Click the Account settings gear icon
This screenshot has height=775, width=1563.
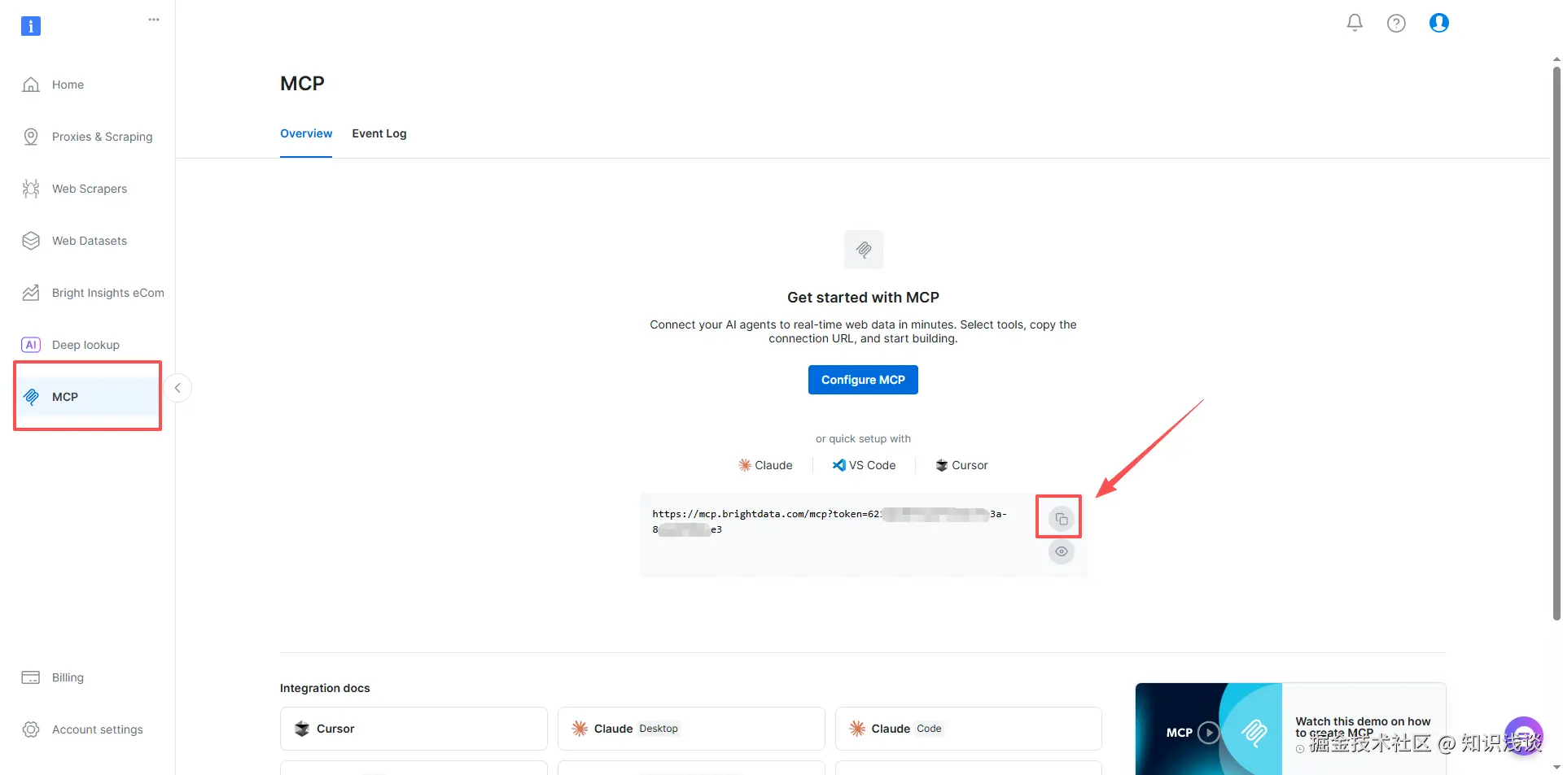pos(31,729)
